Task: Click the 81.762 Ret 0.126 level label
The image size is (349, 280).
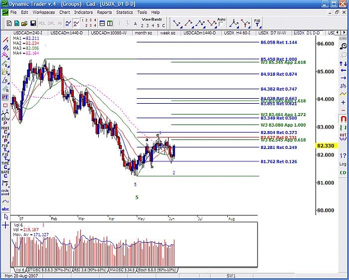Action: coord(279,162)
